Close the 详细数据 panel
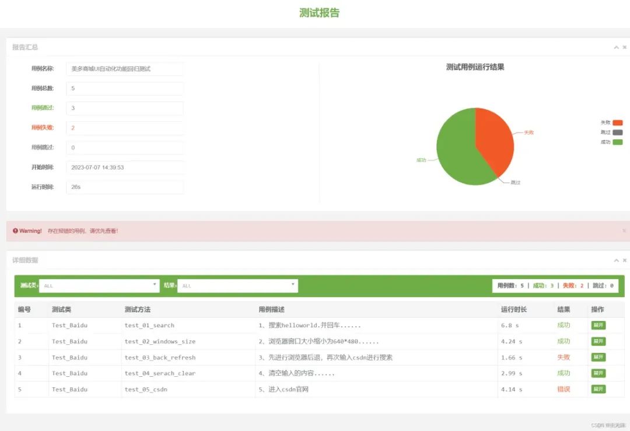630x431 pixels. point(624,260)
